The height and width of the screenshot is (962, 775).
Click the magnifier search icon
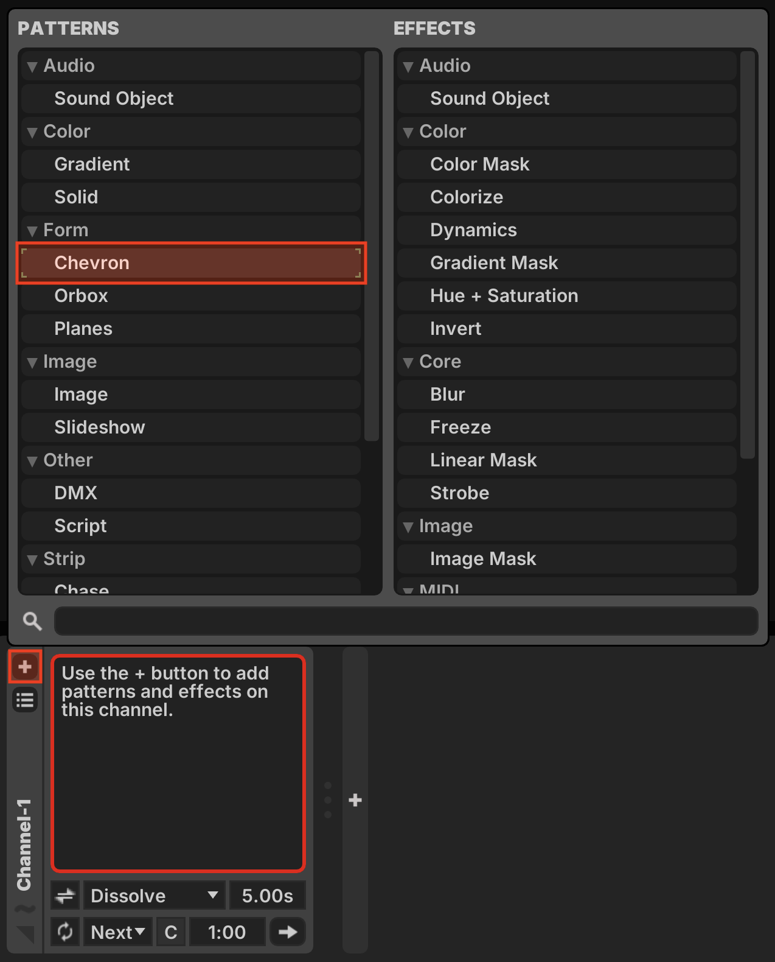(32, 621)
